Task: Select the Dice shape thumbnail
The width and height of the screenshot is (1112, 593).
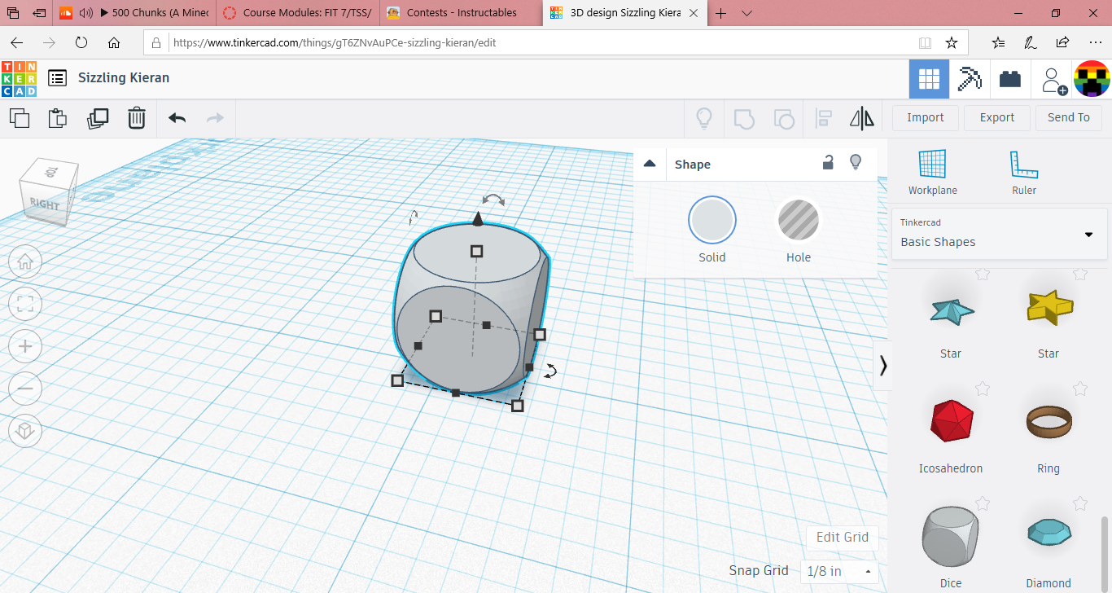Action: pos(951,538)
